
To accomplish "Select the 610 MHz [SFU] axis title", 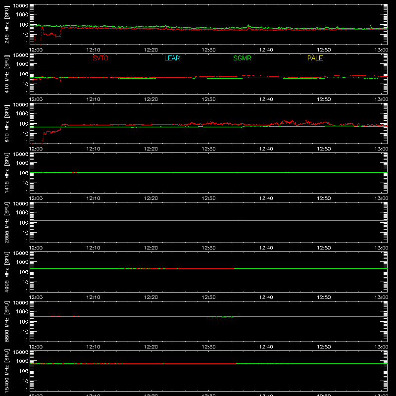I will (x=7, y=123).
